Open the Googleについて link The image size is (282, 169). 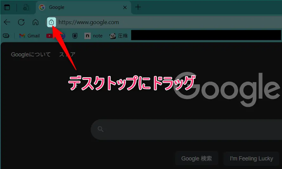point(31,55)
